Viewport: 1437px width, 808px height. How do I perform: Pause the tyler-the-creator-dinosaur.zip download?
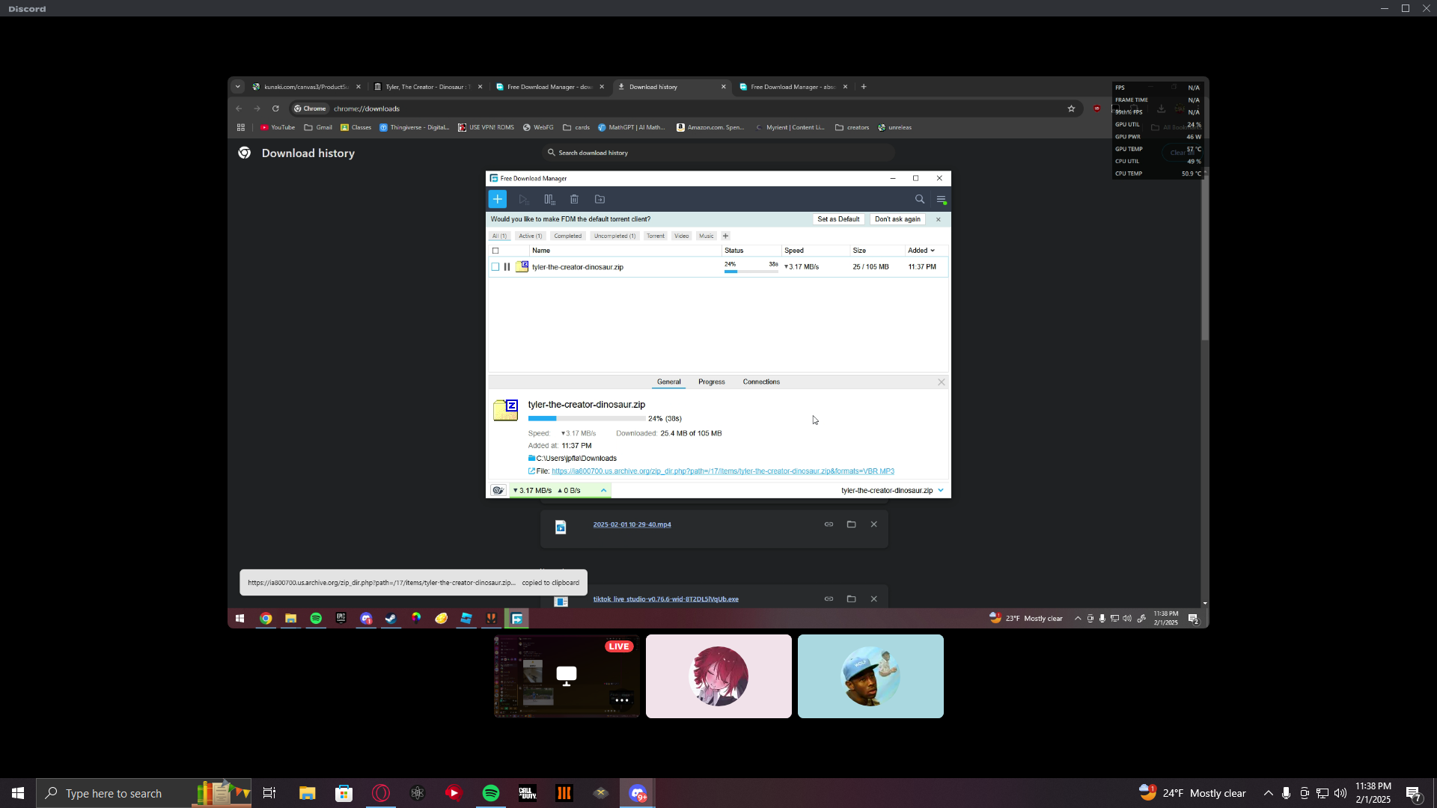[x=507, y=267]
